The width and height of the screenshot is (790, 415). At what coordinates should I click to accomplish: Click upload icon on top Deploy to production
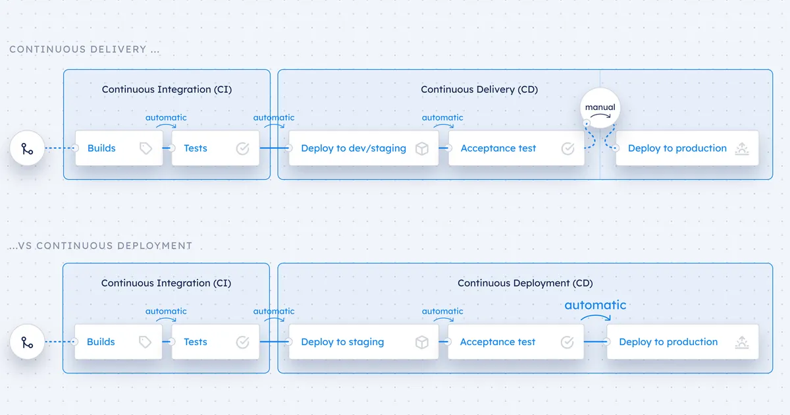click(x=742, y=148)
